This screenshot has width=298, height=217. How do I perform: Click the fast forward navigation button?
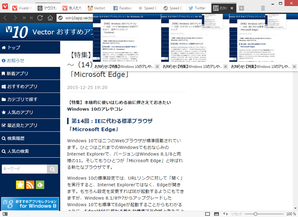pyautogui.click(x=31, y=18)
